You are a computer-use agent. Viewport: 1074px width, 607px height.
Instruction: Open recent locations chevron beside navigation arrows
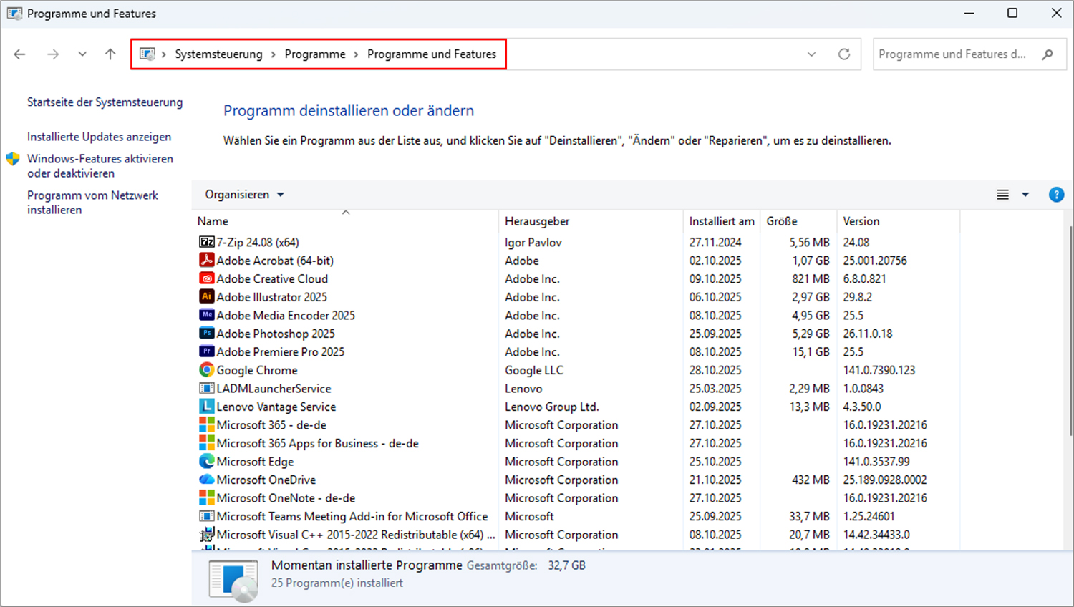coord(82,54)
